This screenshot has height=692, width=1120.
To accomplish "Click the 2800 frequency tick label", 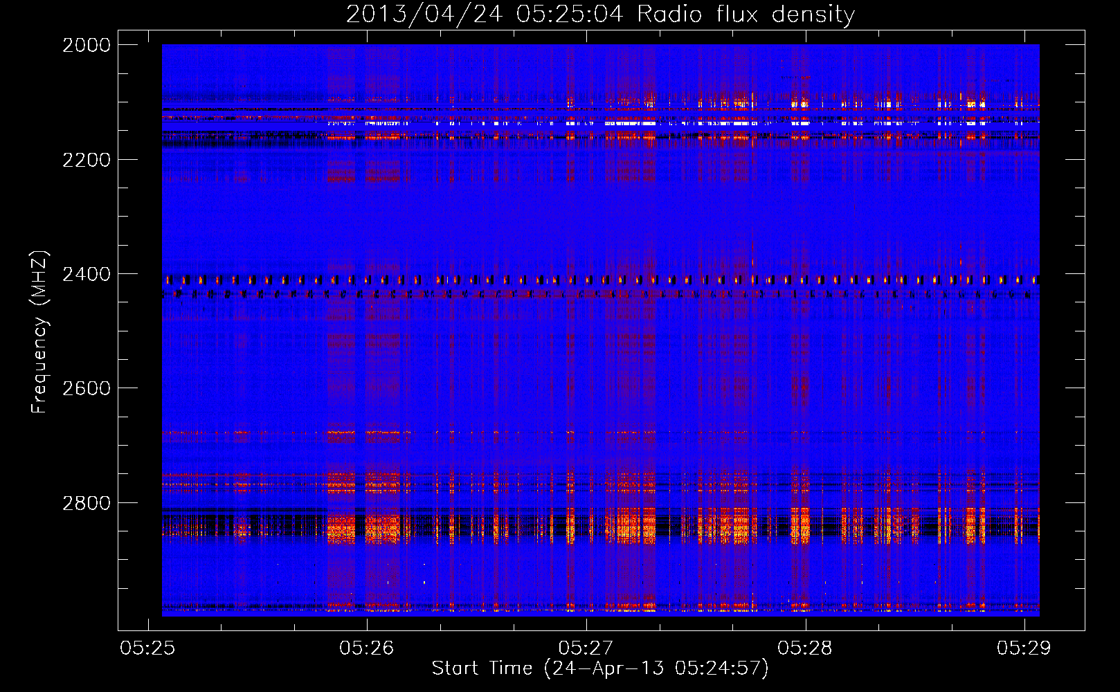I will coord(87,503).
